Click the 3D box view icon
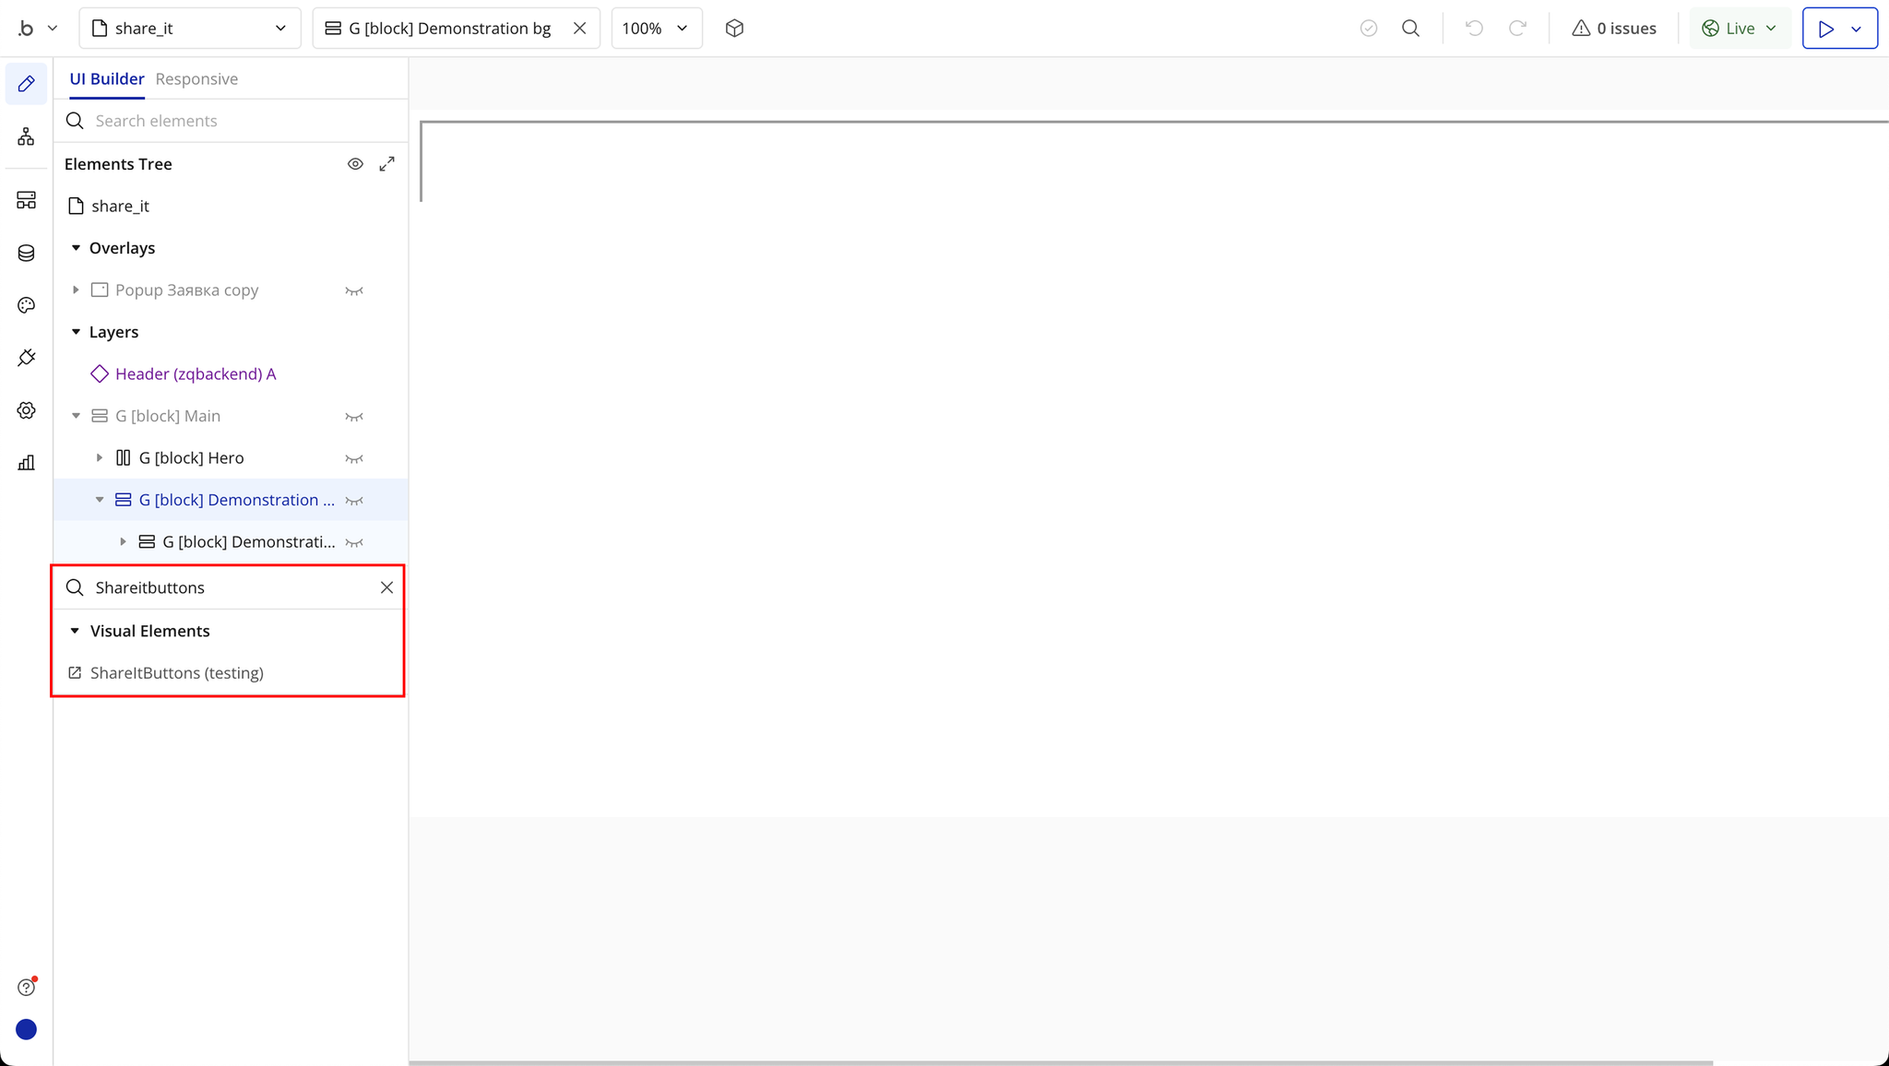1889x1066 pixels. click(734, 29)
